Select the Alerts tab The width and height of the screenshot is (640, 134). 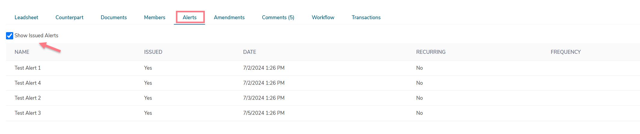point(189,17)
